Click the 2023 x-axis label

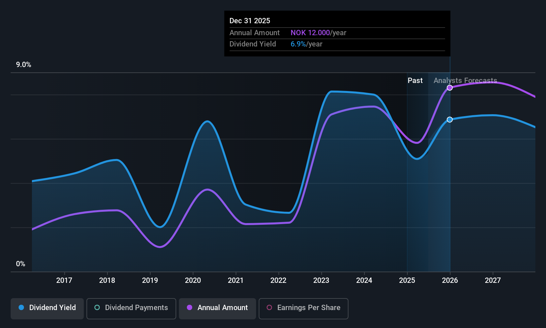321,281
